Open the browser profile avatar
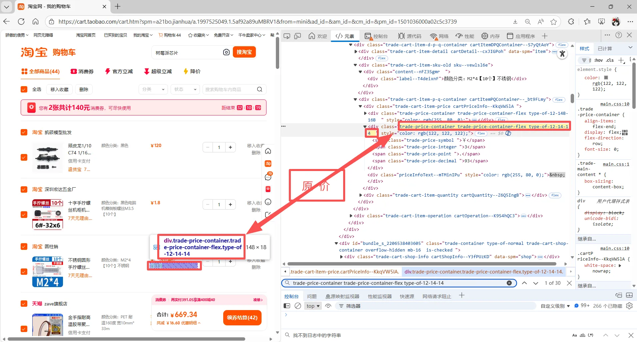The image size is (637, 342). [616, 22]
